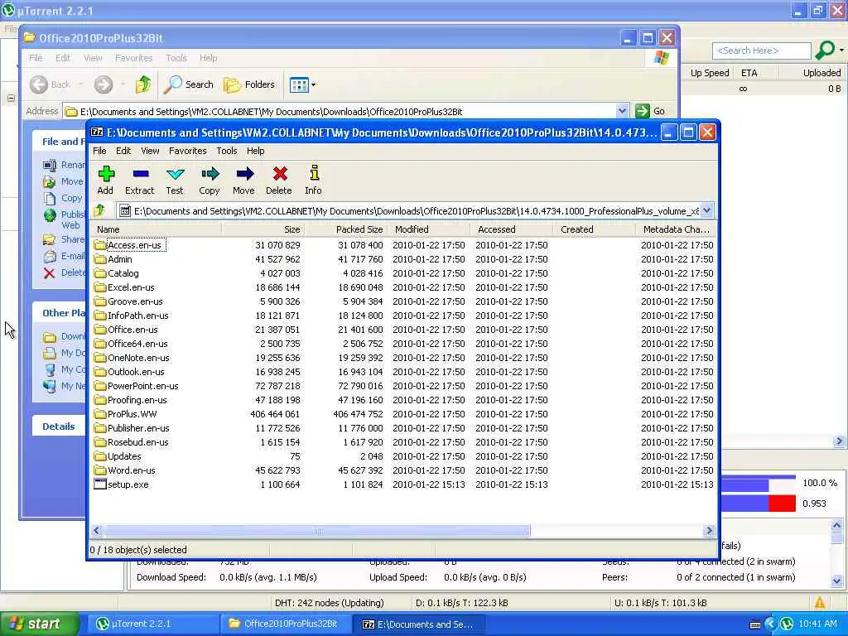Select the Excel.en-us folder row
848x636 pixels.
(403, 287)
